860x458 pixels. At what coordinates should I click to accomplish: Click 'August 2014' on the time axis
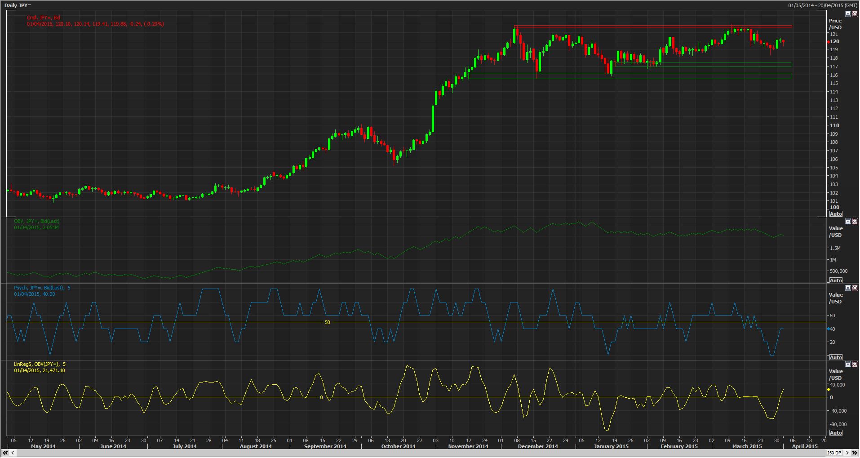(x=255, y=446)
